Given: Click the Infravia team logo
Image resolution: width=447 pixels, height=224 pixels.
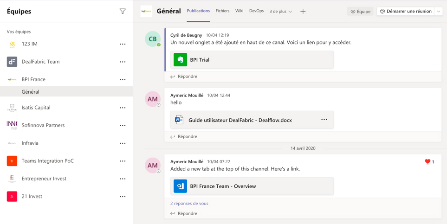Looking at the screenshot, I should tap(12, 143).
